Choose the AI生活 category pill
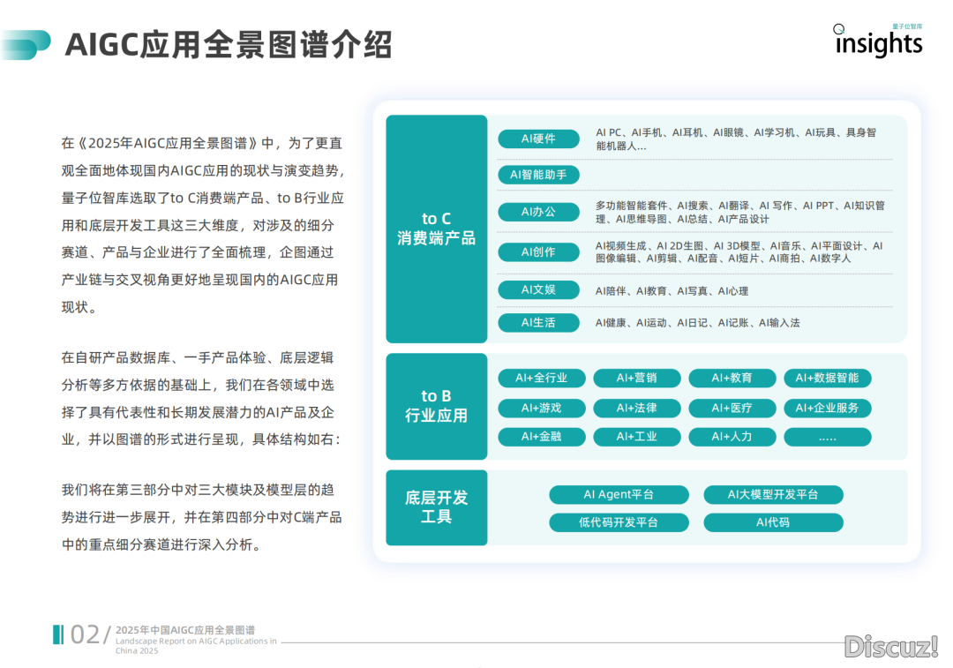Screen dimensions: 953x668 tap(538, 323)
